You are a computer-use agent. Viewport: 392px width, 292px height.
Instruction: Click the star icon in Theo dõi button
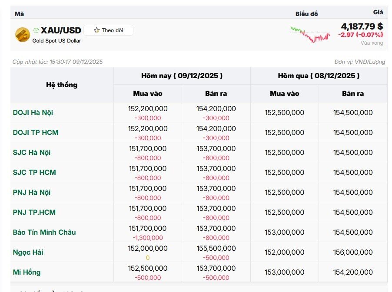click(x=96, y=30)
